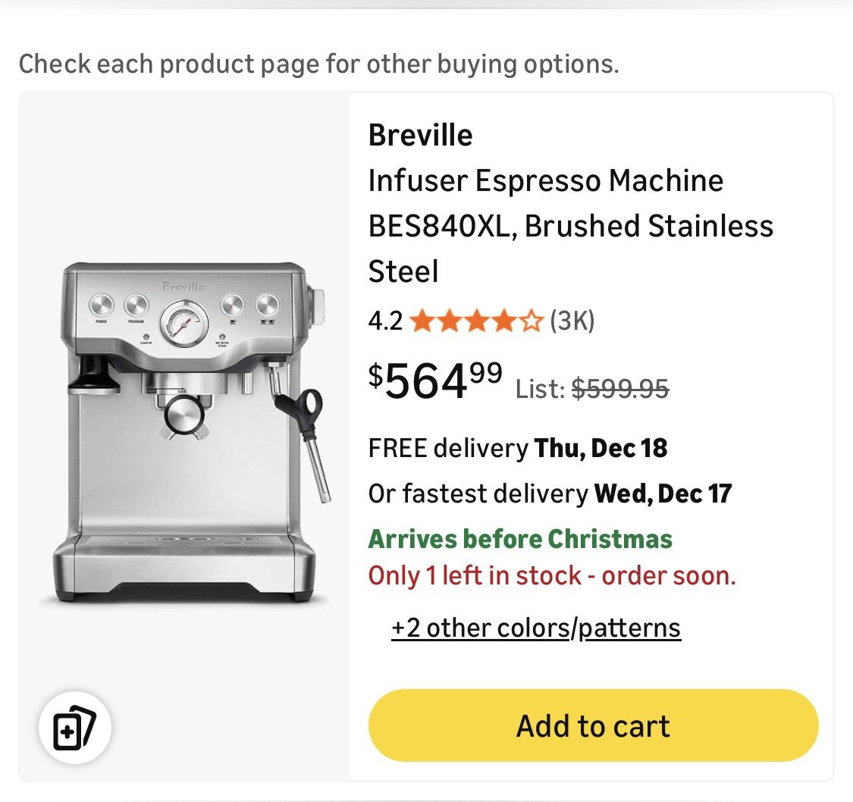Click the fastest delivery Wed, Dec 17 line
Screen dimensions: 853x802
coord(550,493)
